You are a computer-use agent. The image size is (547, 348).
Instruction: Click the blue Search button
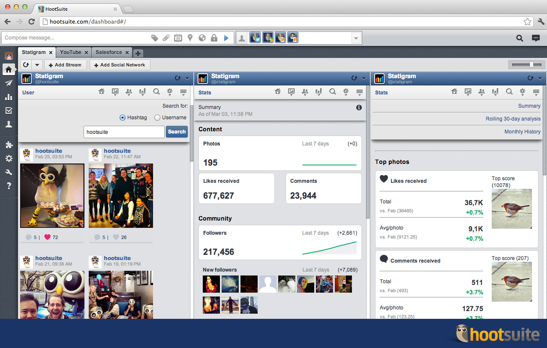177,132
